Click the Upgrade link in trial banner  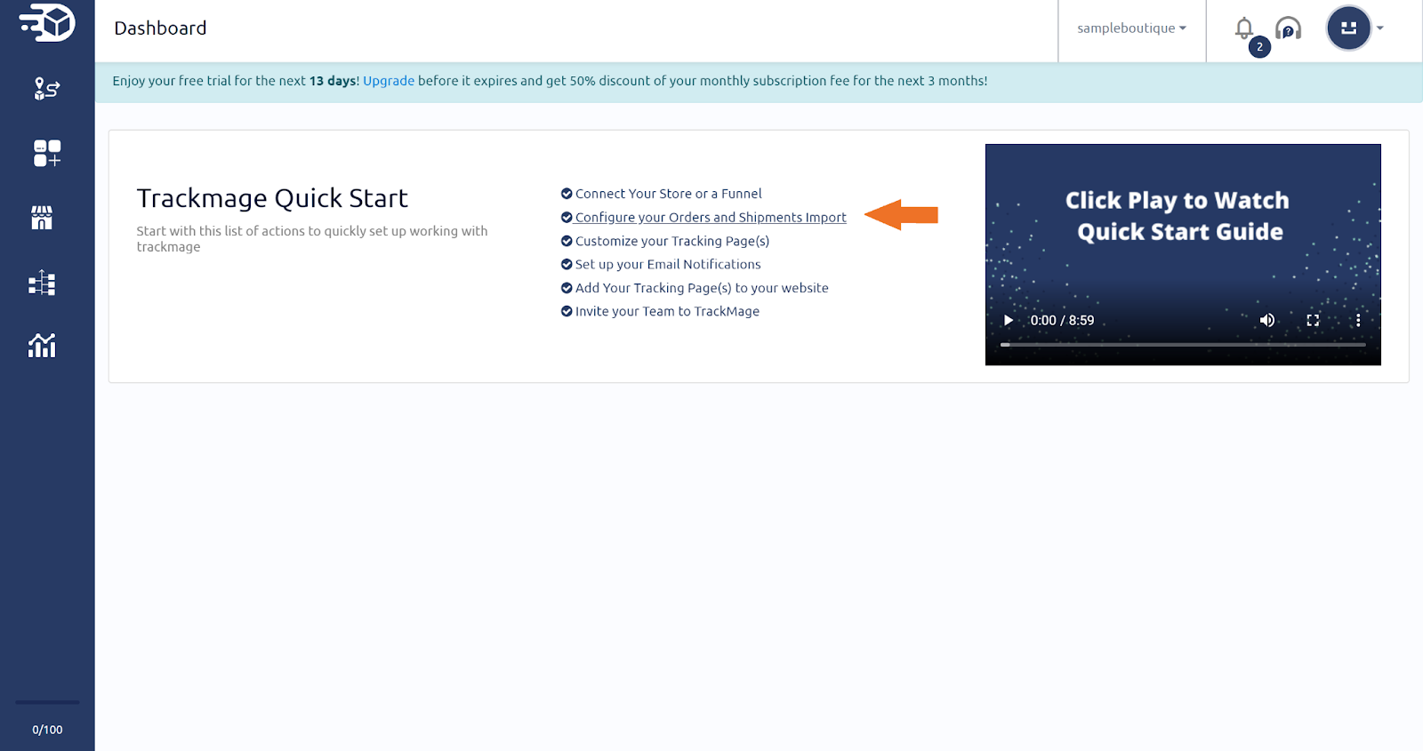click(x=389, y=81)
